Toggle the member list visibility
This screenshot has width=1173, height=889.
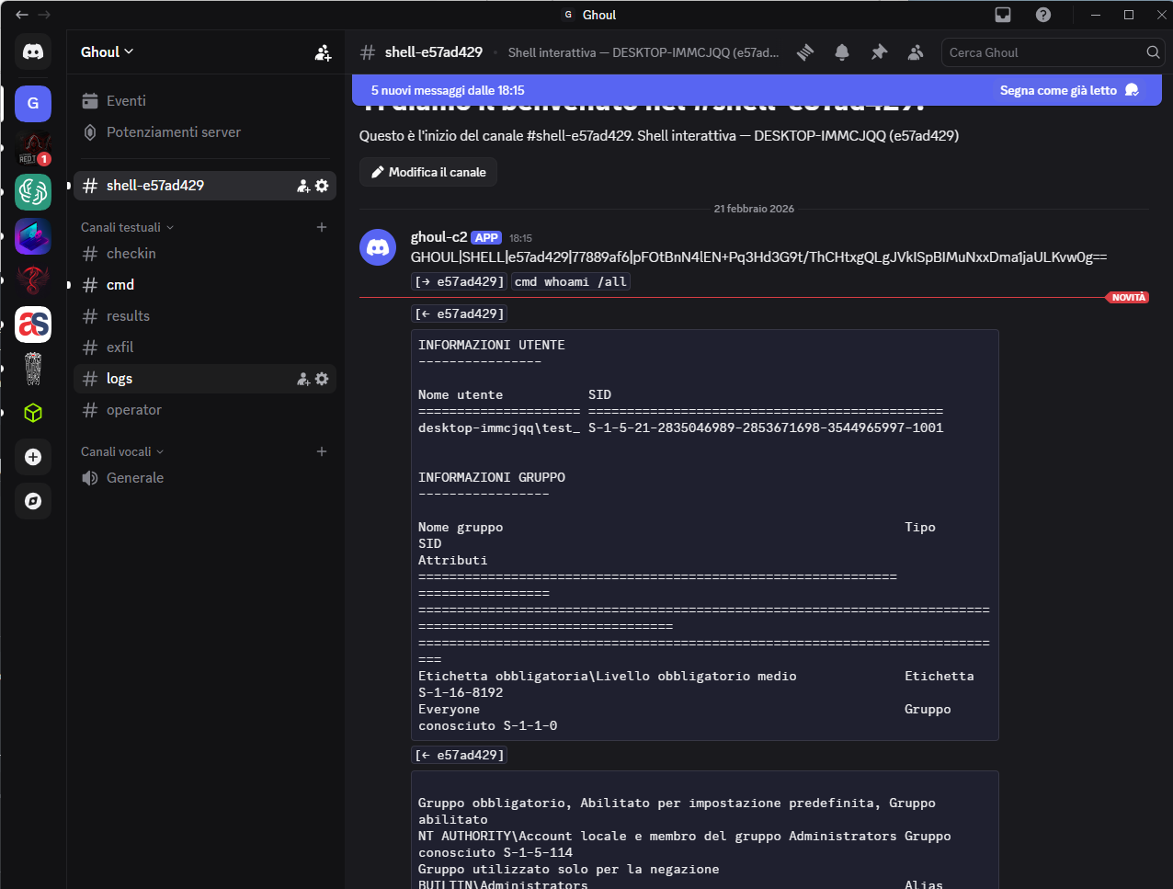[915, 52]
